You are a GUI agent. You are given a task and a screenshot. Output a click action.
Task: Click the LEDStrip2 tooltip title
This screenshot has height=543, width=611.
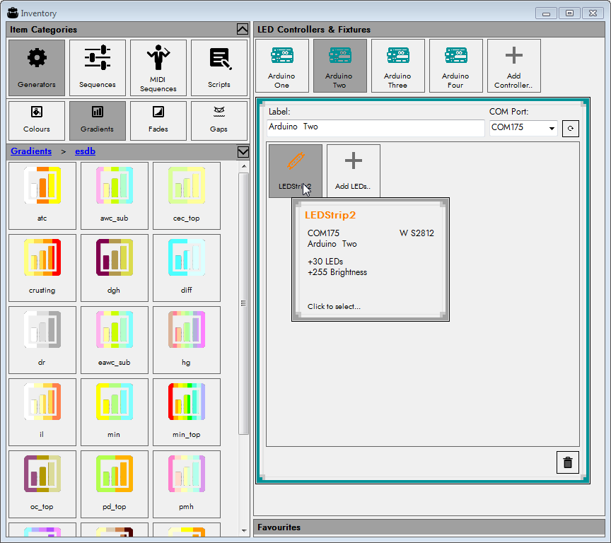(330, 215)
